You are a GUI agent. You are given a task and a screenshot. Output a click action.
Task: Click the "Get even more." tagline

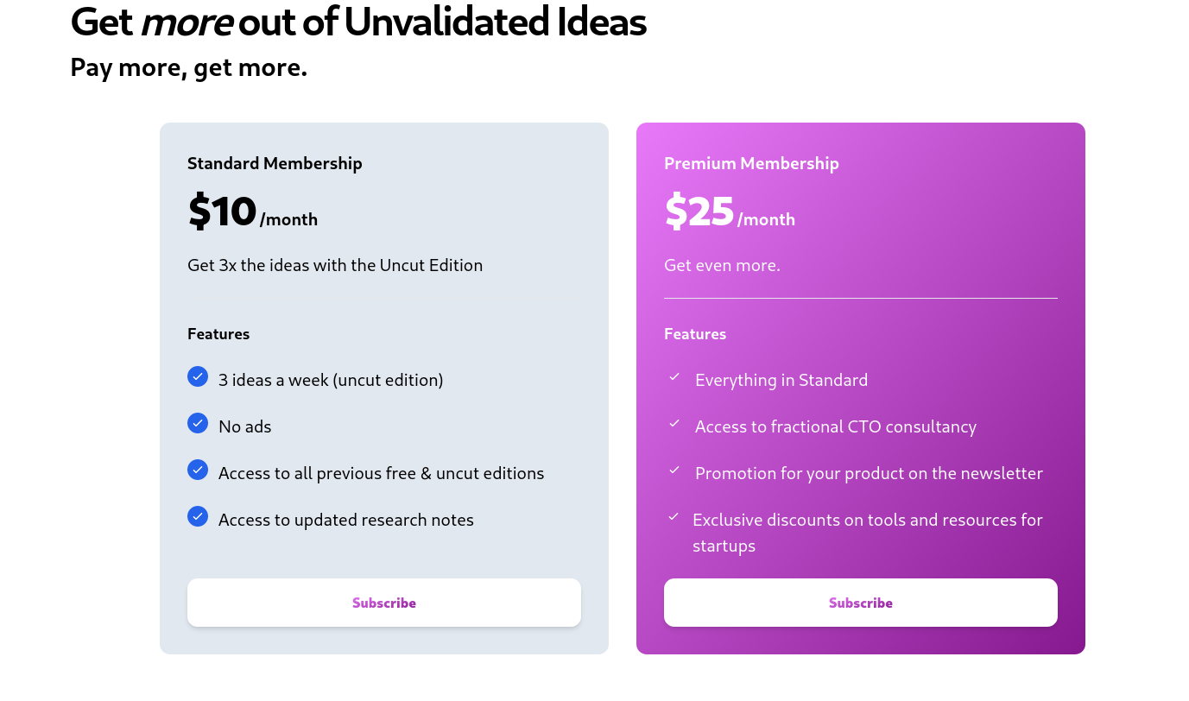tap(722, 265)
